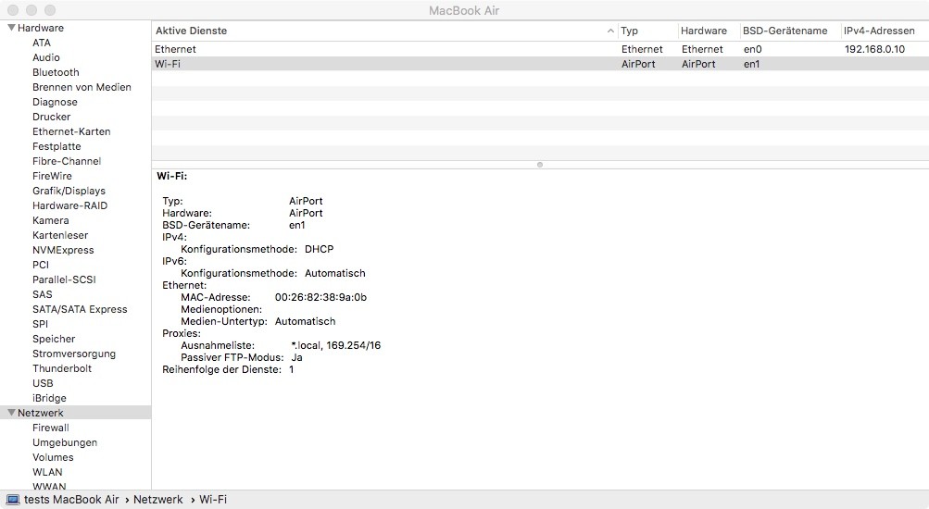Viewport: 929px width, 509px height.
Task: Collapse the Hardware section triangle
Action: pyautogui.click(x=11, y=27)
